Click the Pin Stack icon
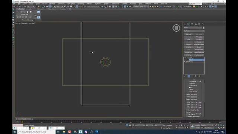This screenshot has height=134, width=238. click(185, 76)
